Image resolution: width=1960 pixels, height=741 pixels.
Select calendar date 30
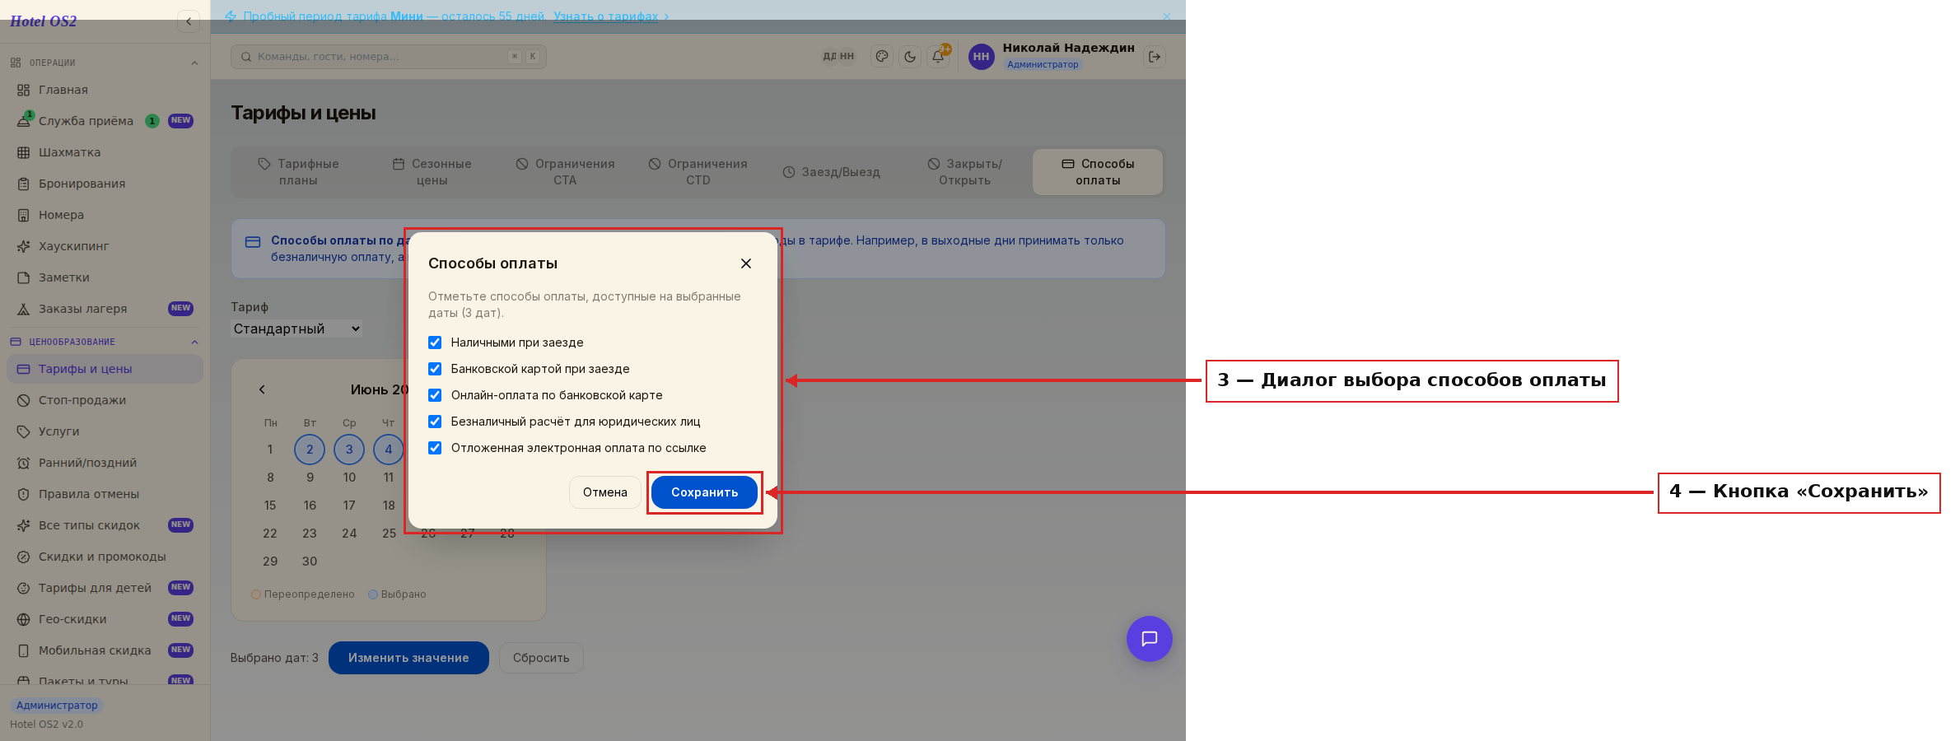310,562
